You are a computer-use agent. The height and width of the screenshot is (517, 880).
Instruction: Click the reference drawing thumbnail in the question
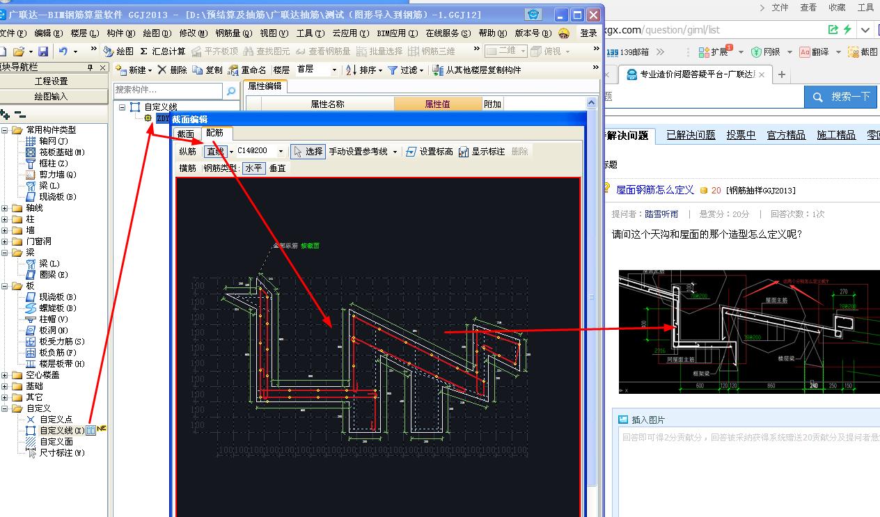point(749,331)
